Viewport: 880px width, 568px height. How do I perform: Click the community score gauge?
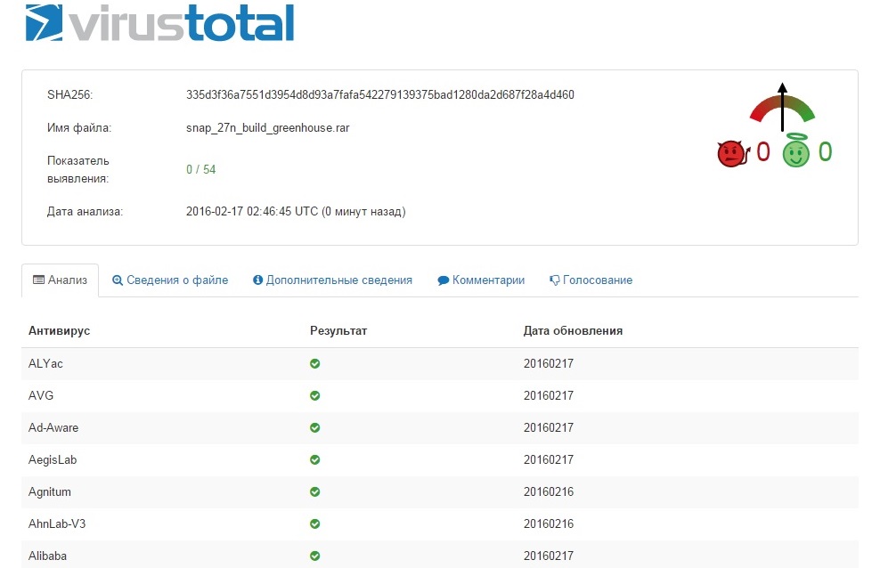(x=782, y=108)
